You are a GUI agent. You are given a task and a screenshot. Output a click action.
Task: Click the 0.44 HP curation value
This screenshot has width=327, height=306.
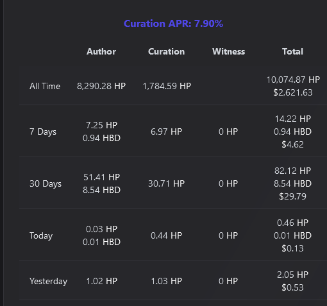click(166, 235)
